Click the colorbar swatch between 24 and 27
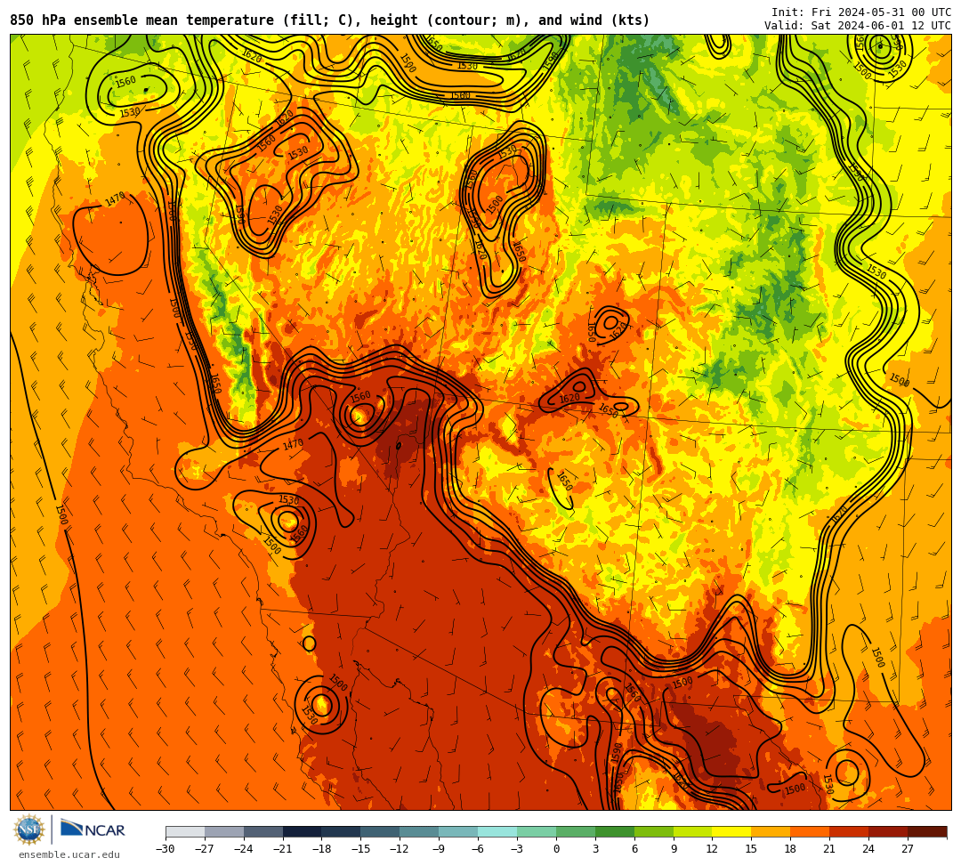The height and width of the screenshot is (866, 961). (888, 831)
